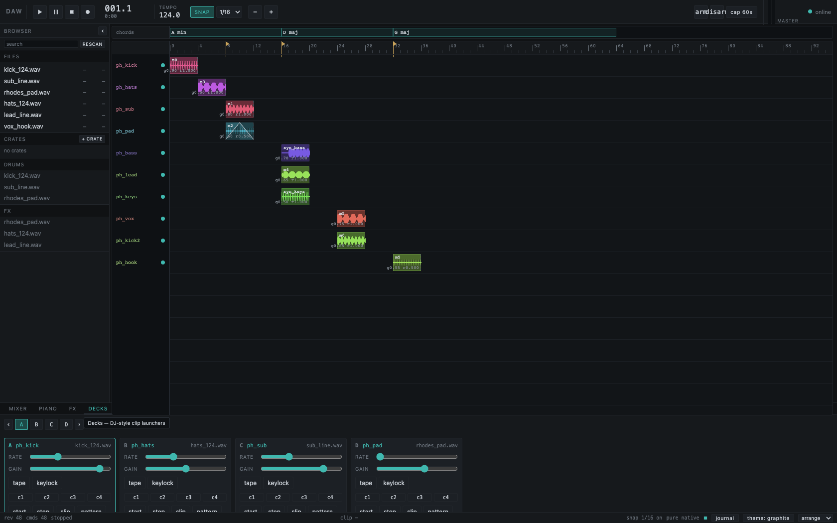This screenshot has height=523, width=837.
Task: Switch to the MIXER tab
Action: [18, 409]
